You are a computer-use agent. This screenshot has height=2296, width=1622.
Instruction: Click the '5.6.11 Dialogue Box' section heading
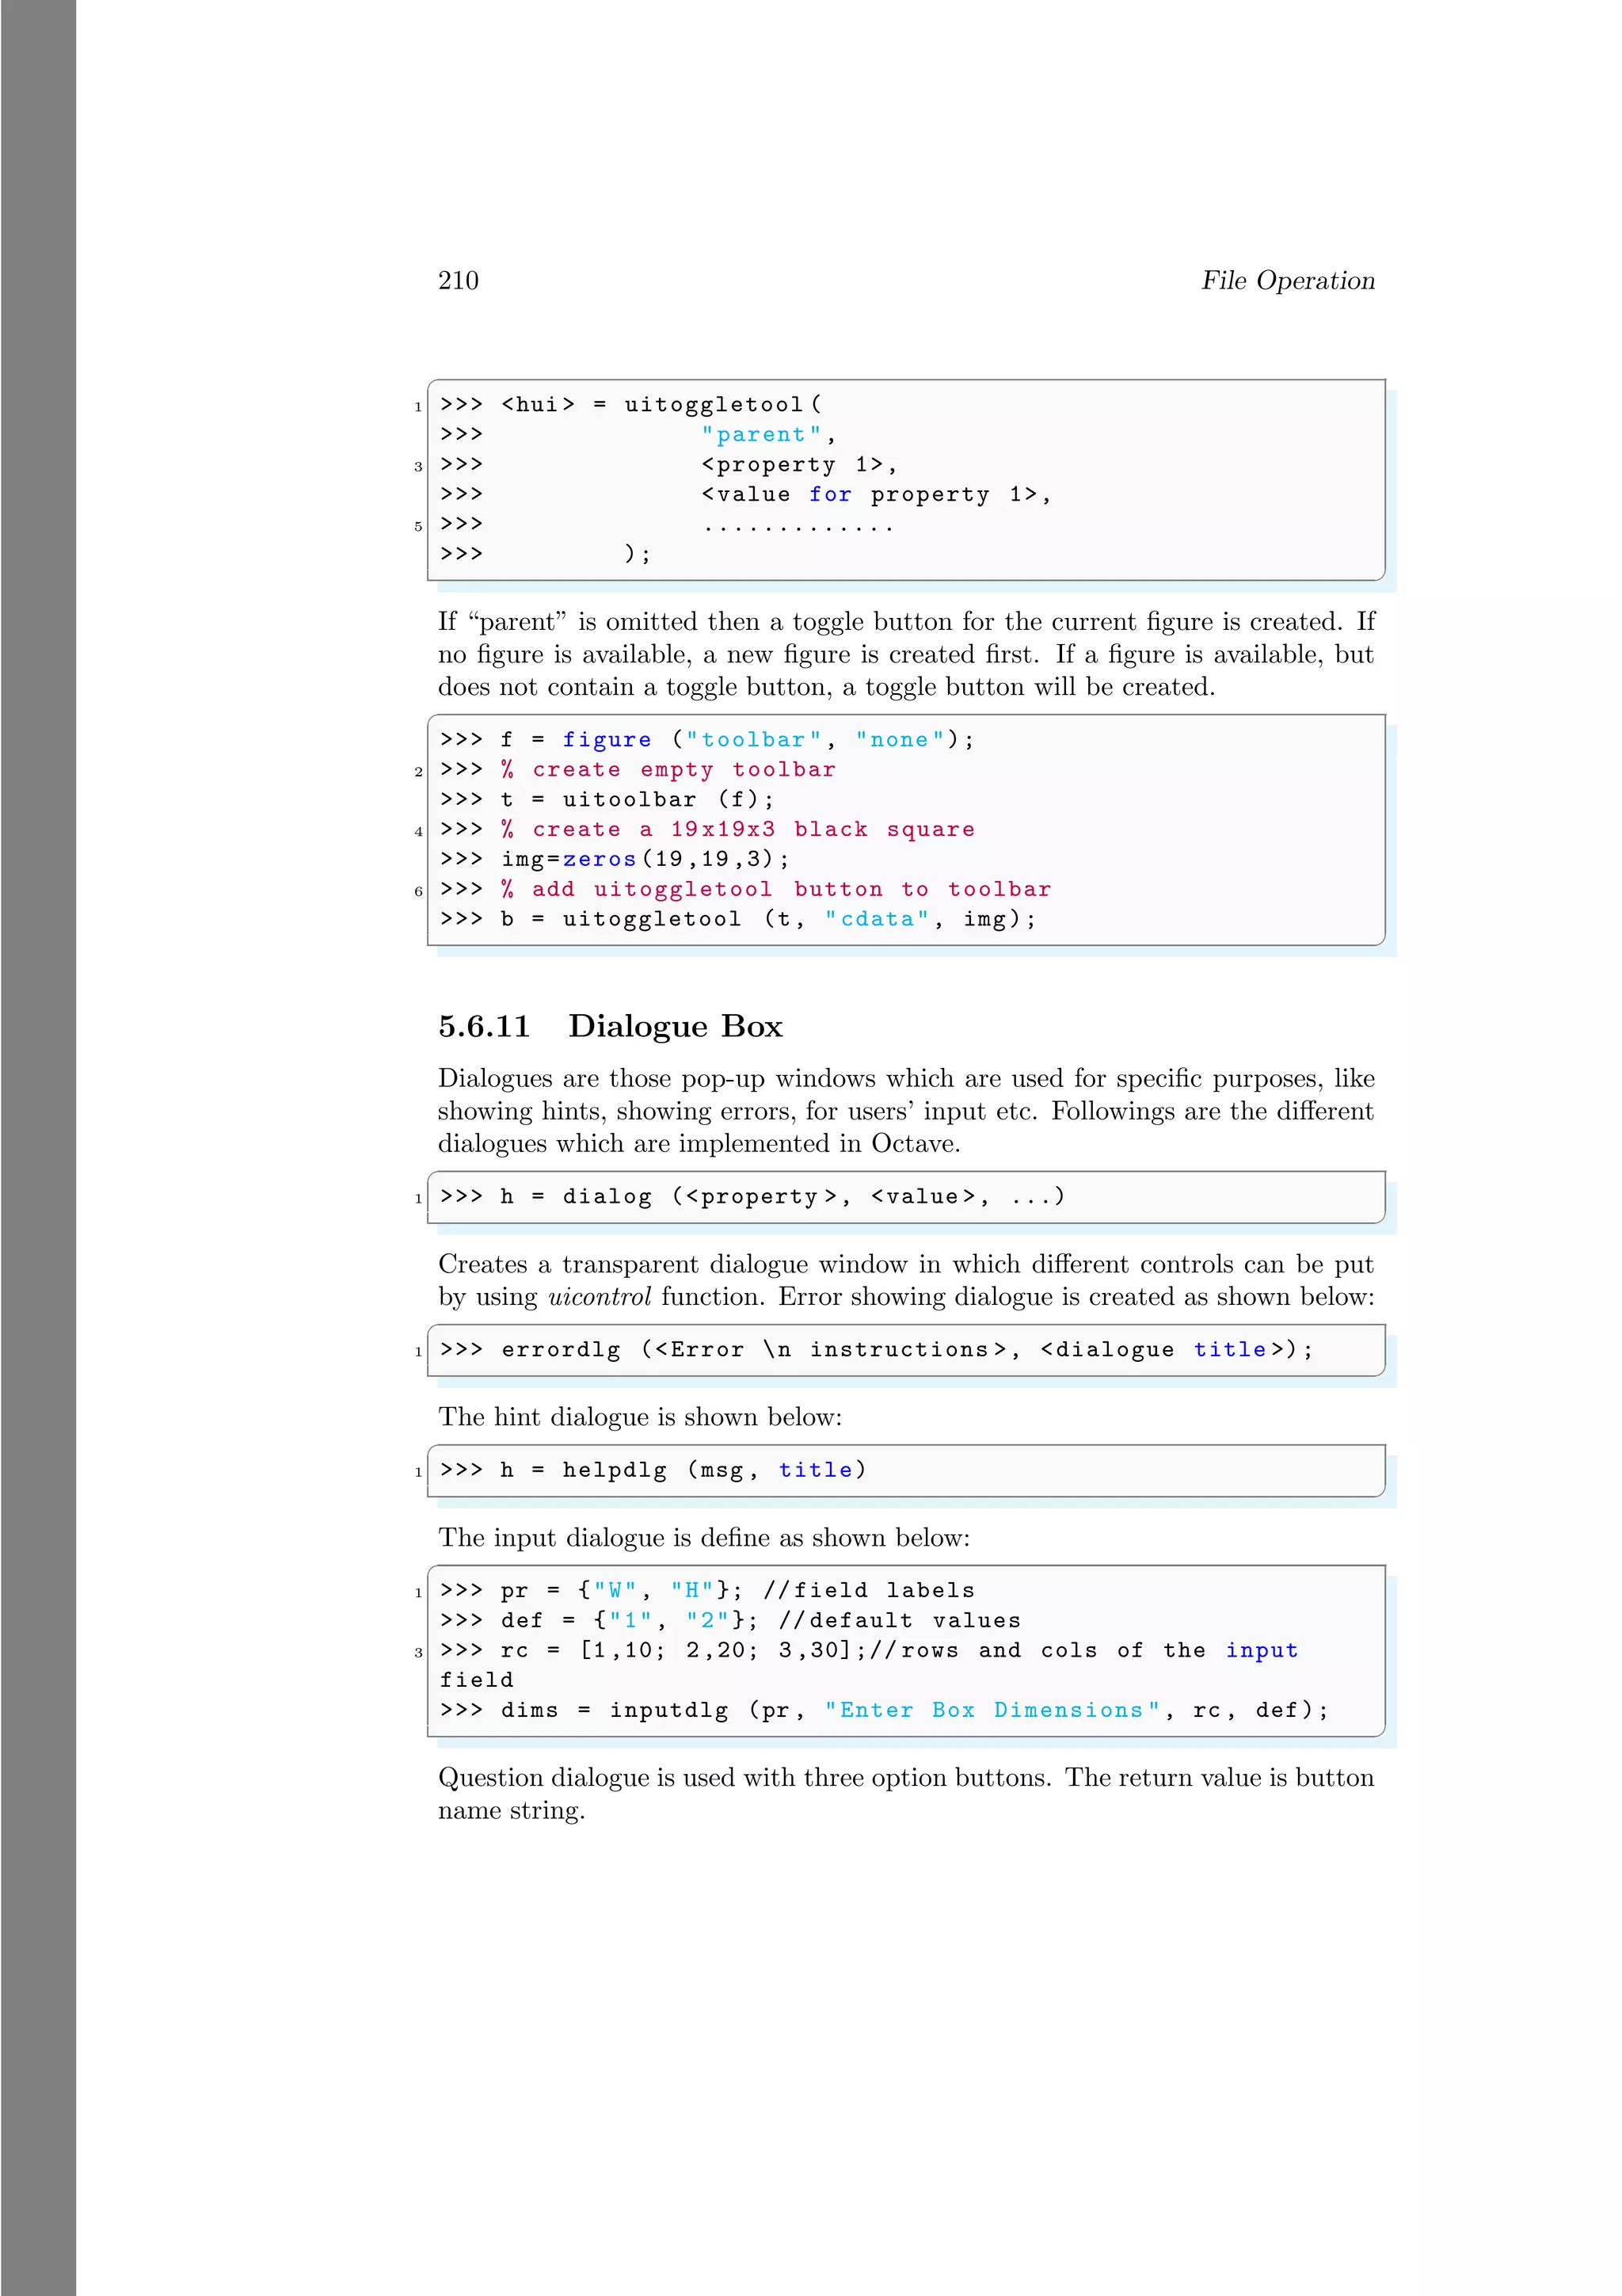(610, 1026)
